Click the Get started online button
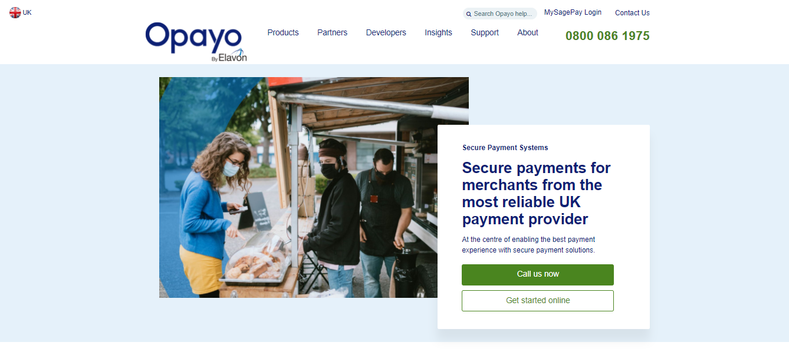789x352 pixels. [538, 301]
